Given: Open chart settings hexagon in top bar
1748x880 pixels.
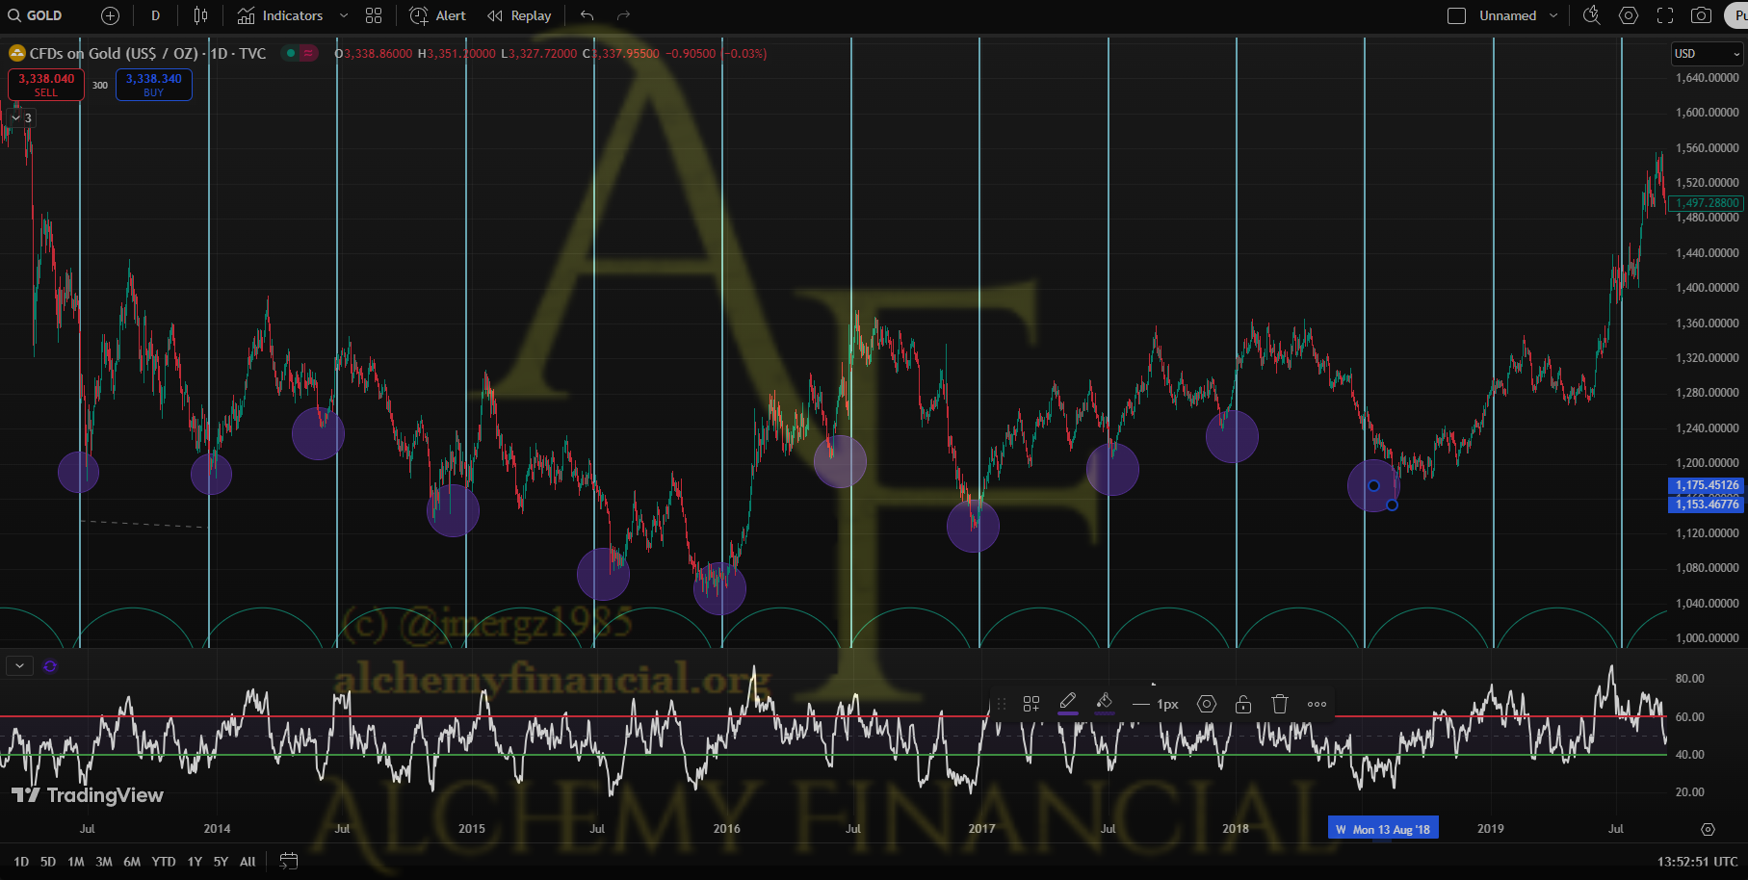Looking at the screenshot, I should click(1629, 15).
